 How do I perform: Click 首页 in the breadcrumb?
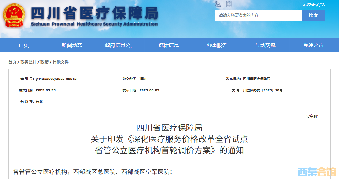(x=12, y=62)
